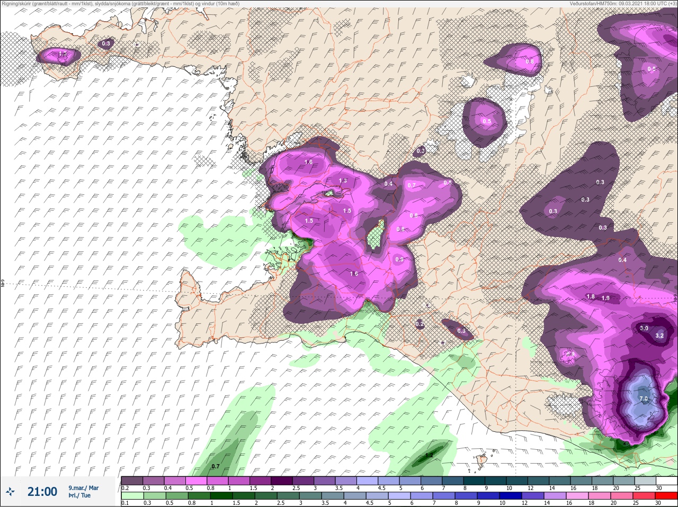Click the 3.0 precipitation value on the map
The height and width of the screenshot is (507, 678).
pos(644,328)
